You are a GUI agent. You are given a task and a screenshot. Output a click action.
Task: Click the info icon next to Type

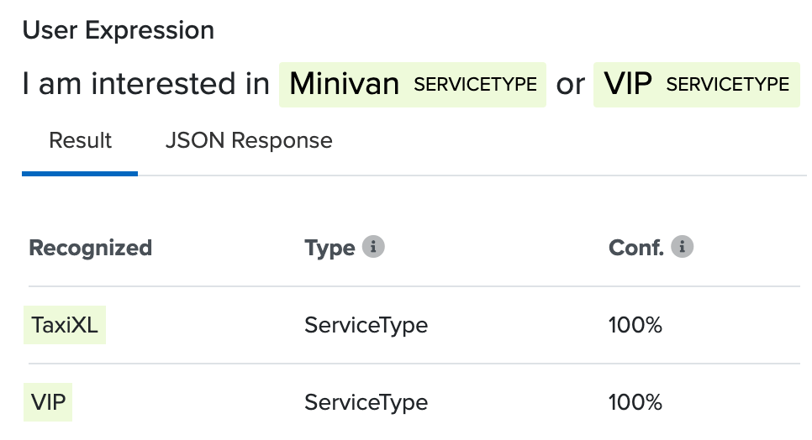click(x=373, y=248)
